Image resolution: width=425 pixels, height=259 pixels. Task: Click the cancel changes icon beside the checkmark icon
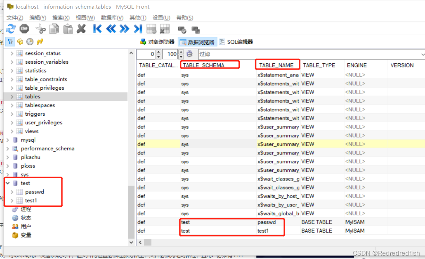196,30
